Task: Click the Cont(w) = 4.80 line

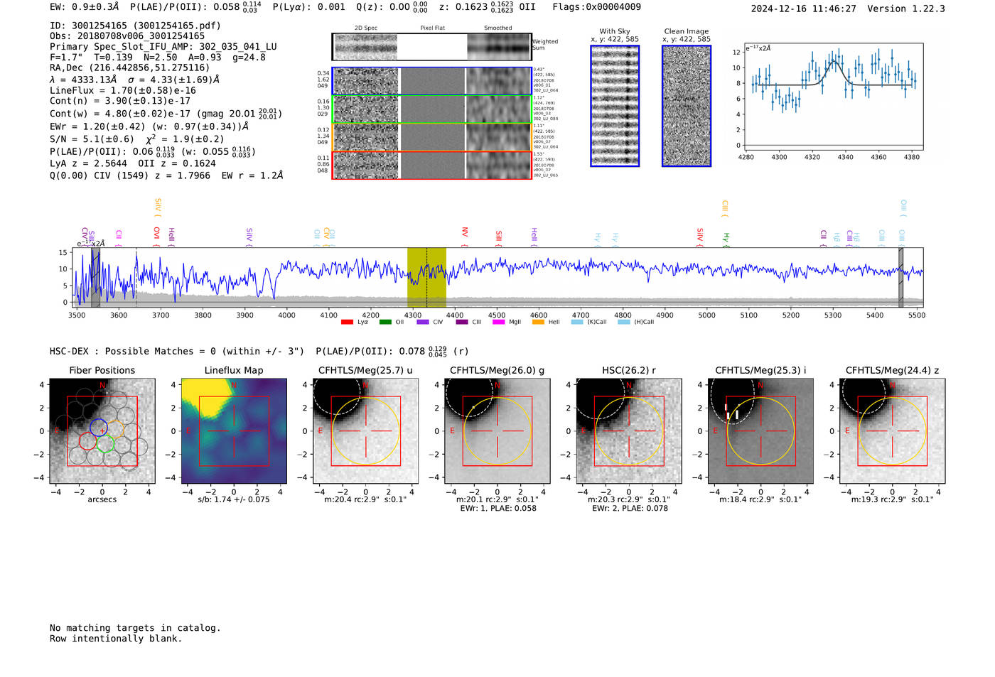Action: tap(166, 114)
